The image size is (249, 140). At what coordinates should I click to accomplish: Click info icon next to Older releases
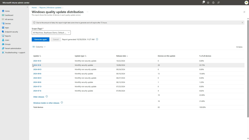(47, 97)
